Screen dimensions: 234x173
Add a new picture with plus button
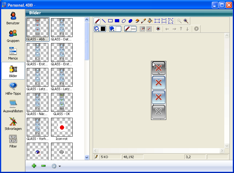(34, 166)
